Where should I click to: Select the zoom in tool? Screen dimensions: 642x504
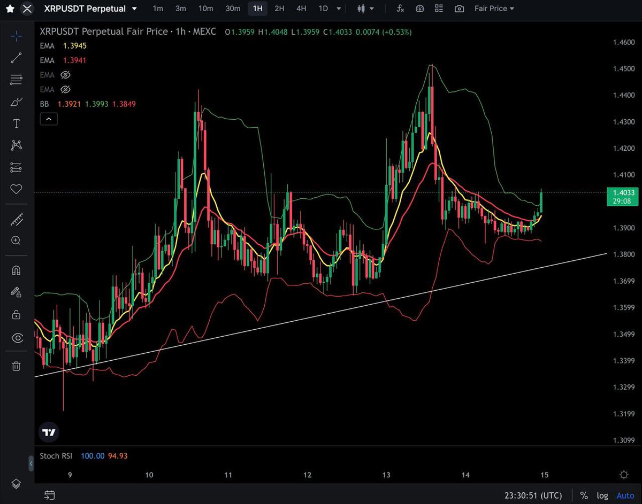pos(17,241)
